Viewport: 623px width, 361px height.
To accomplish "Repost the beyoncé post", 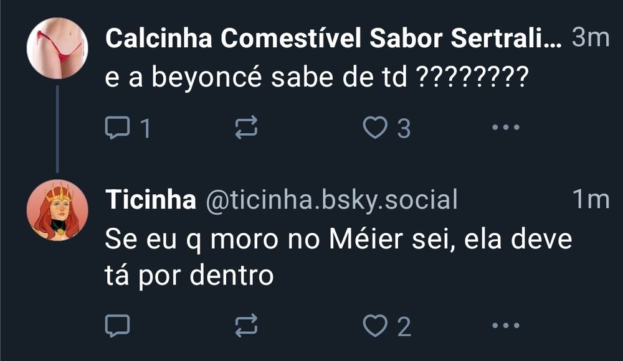I will [245, 128].
